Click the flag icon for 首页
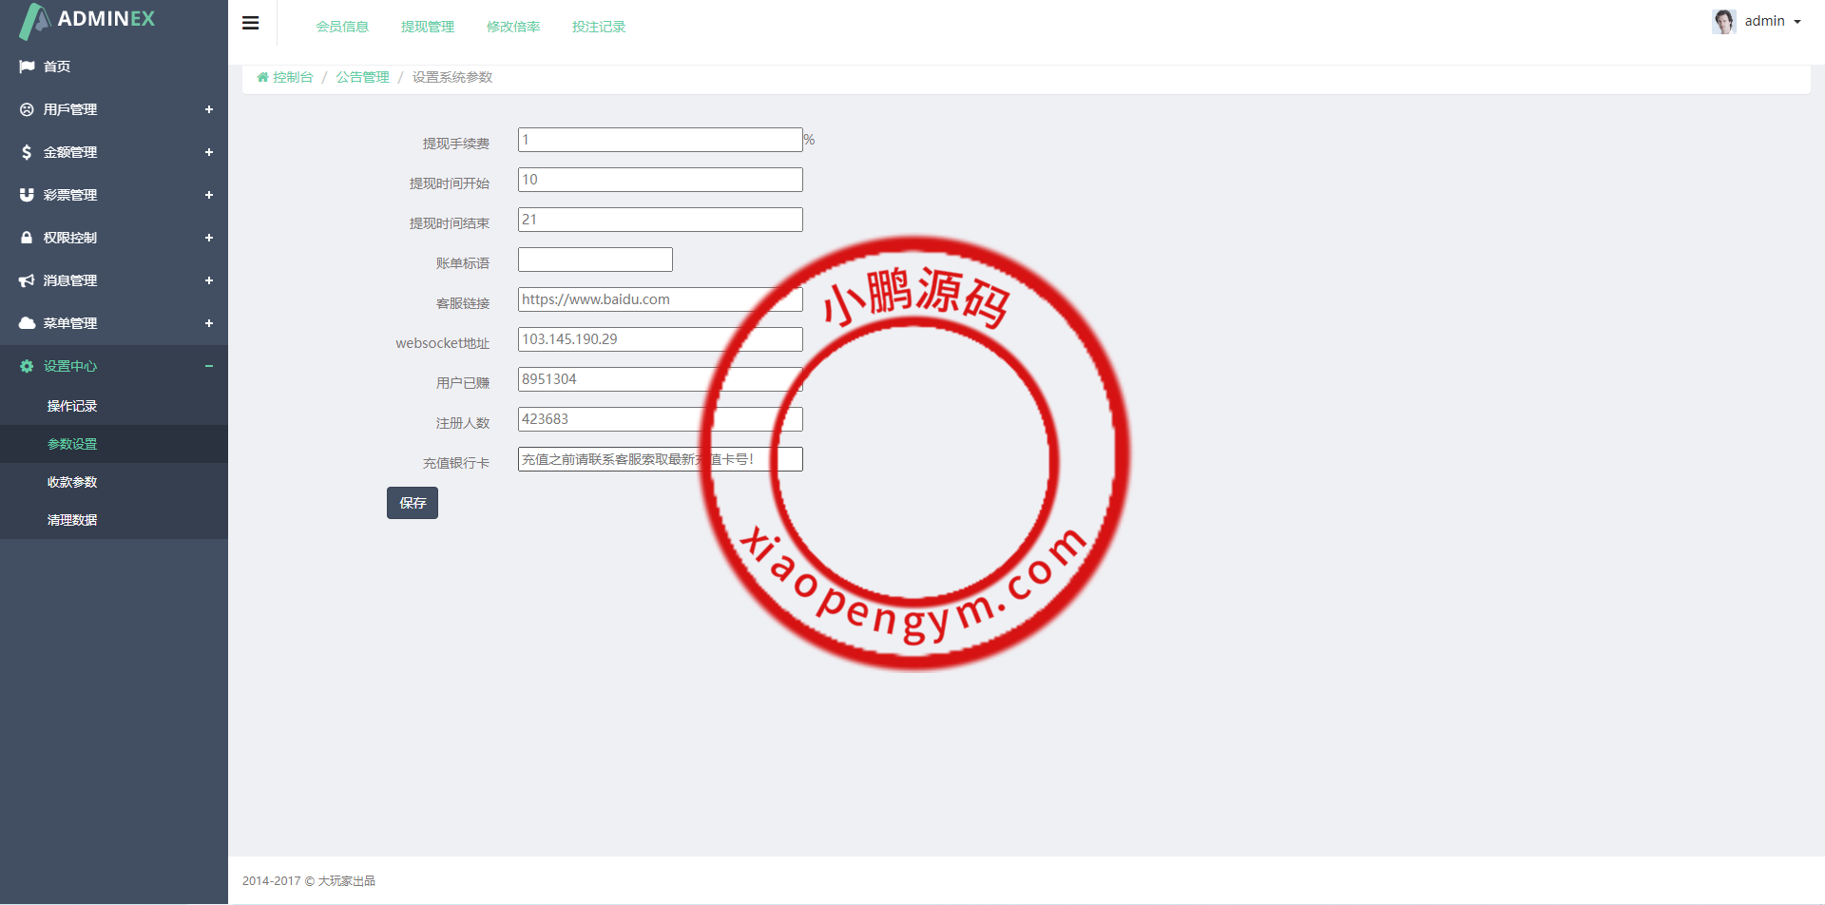This screenshot has height=905, width=1825. point(27,67)
